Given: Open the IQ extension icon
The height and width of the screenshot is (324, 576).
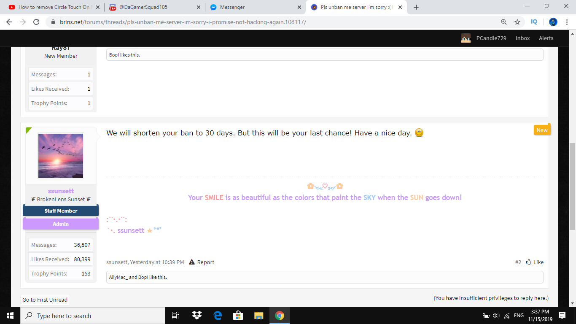Looking at the screenshot, I should click(x=534, y=22).
